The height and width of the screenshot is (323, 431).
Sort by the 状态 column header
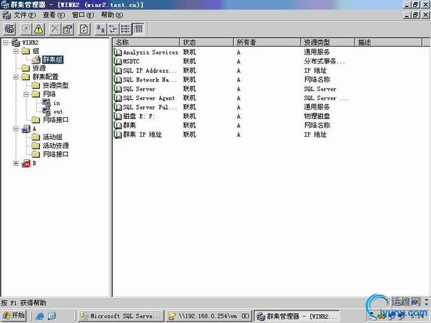(x=207, y=42)
